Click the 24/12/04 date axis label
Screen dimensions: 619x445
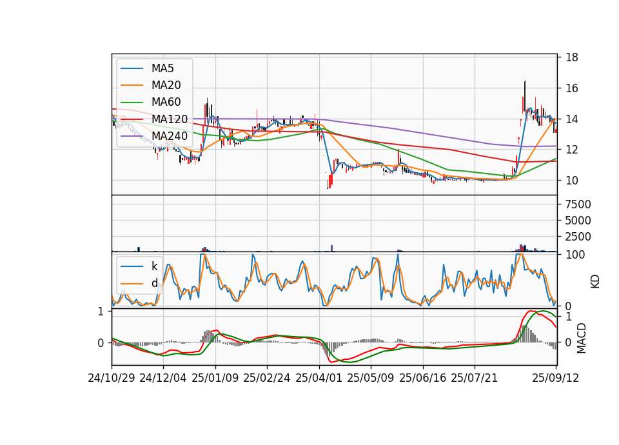163,378
